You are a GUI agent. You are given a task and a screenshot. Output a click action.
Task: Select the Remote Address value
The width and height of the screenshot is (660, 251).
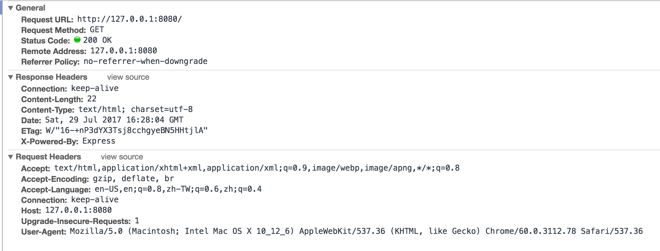(x=124, y=51)
